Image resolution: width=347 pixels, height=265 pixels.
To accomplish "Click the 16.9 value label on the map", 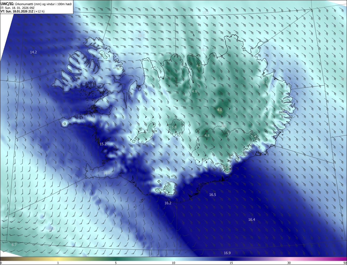I will click(x=227, y=253).
